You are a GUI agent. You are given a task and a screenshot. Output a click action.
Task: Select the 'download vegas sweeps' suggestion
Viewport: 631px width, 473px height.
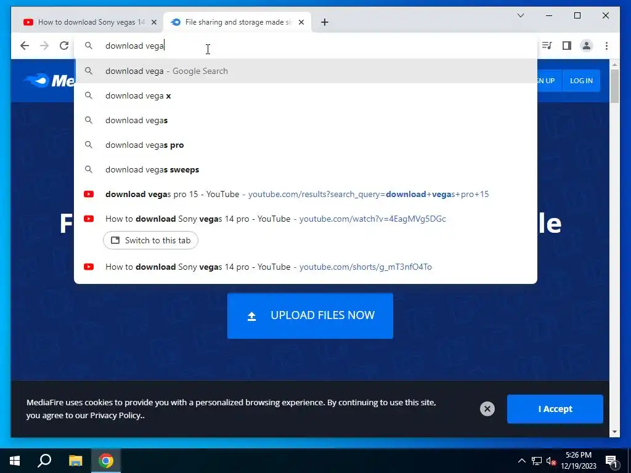pos(306,169)
